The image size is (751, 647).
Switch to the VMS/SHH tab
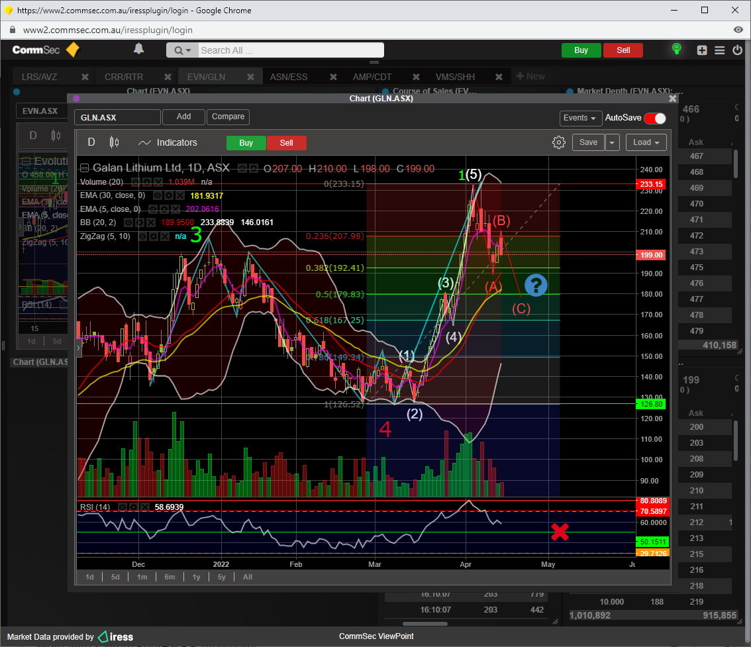pyautogui.click(x=455, y=77)
